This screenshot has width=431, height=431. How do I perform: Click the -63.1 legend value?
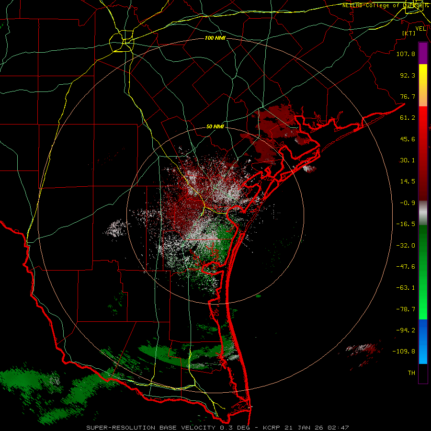coord(406,288)
